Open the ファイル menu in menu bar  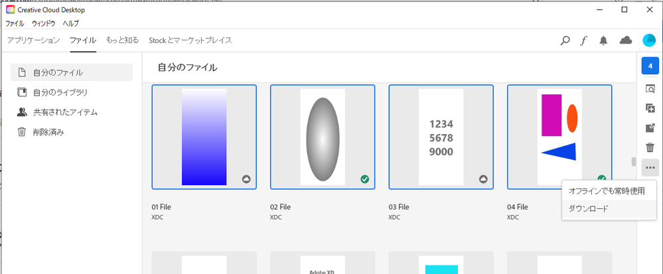15,23
